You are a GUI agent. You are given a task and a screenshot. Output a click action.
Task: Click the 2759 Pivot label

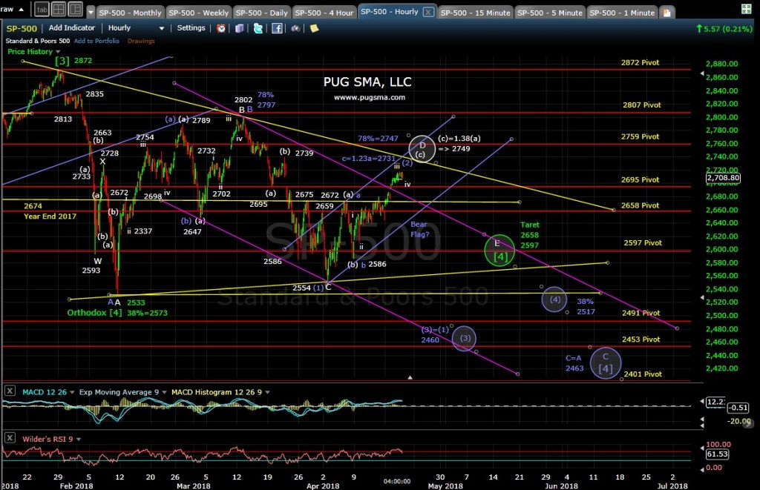(x=640, y=136)
